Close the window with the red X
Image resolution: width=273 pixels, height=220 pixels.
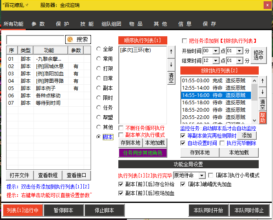[267, 5]
